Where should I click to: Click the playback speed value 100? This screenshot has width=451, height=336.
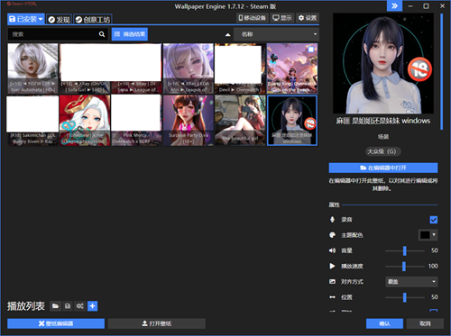[x=433, y=266]
